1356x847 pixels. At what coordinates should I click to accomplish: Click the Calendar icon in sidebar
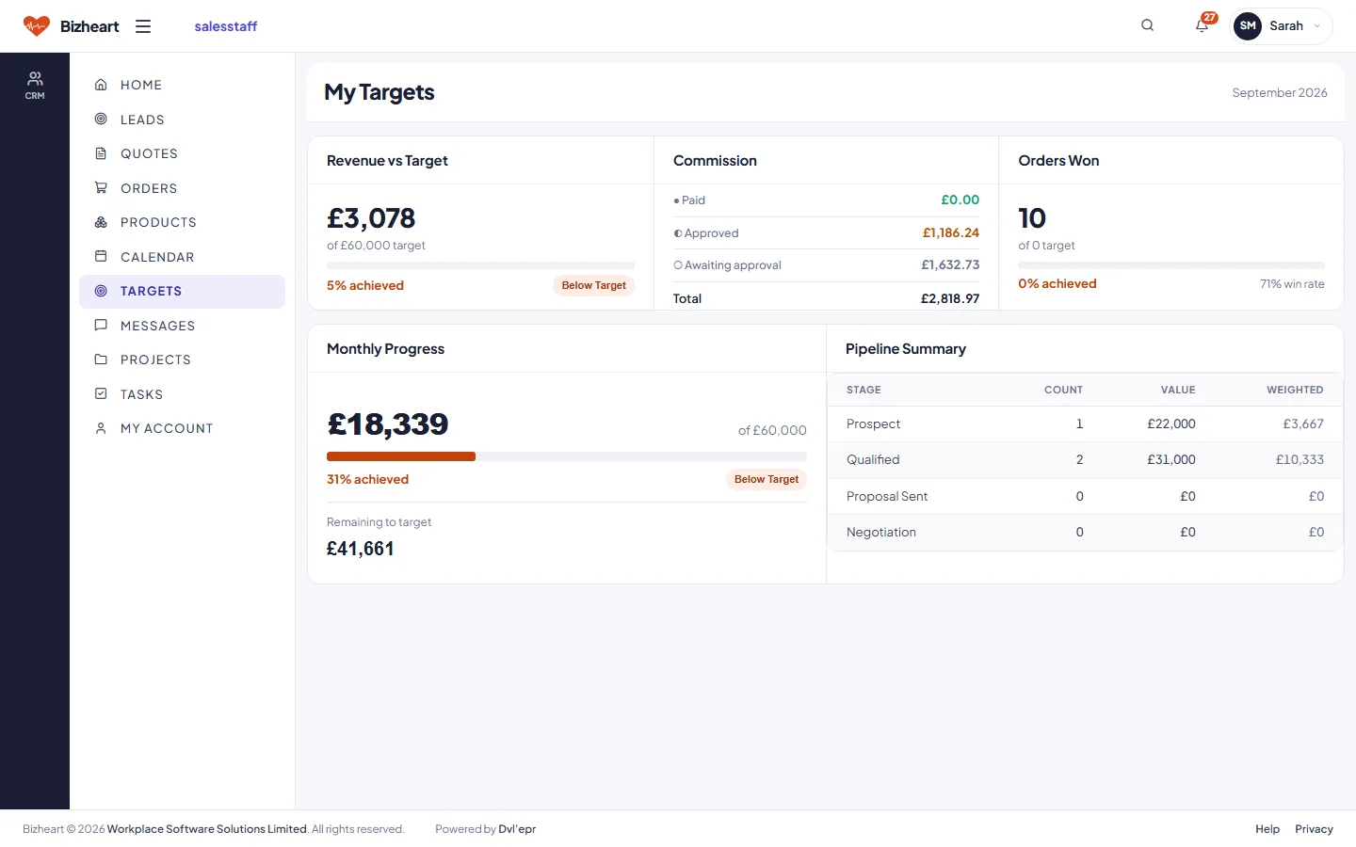pyautogui.click(x=101, y=256)
